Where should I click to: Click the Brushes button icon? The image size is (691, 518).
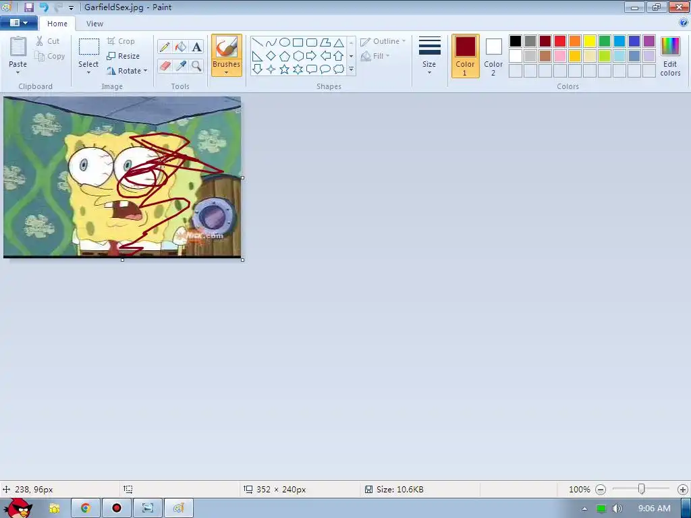(227, 47)
